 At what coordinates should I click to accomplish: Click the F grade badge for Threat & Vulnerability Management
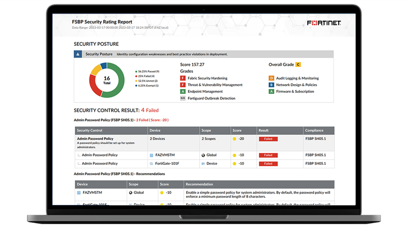tap(183, 85)
